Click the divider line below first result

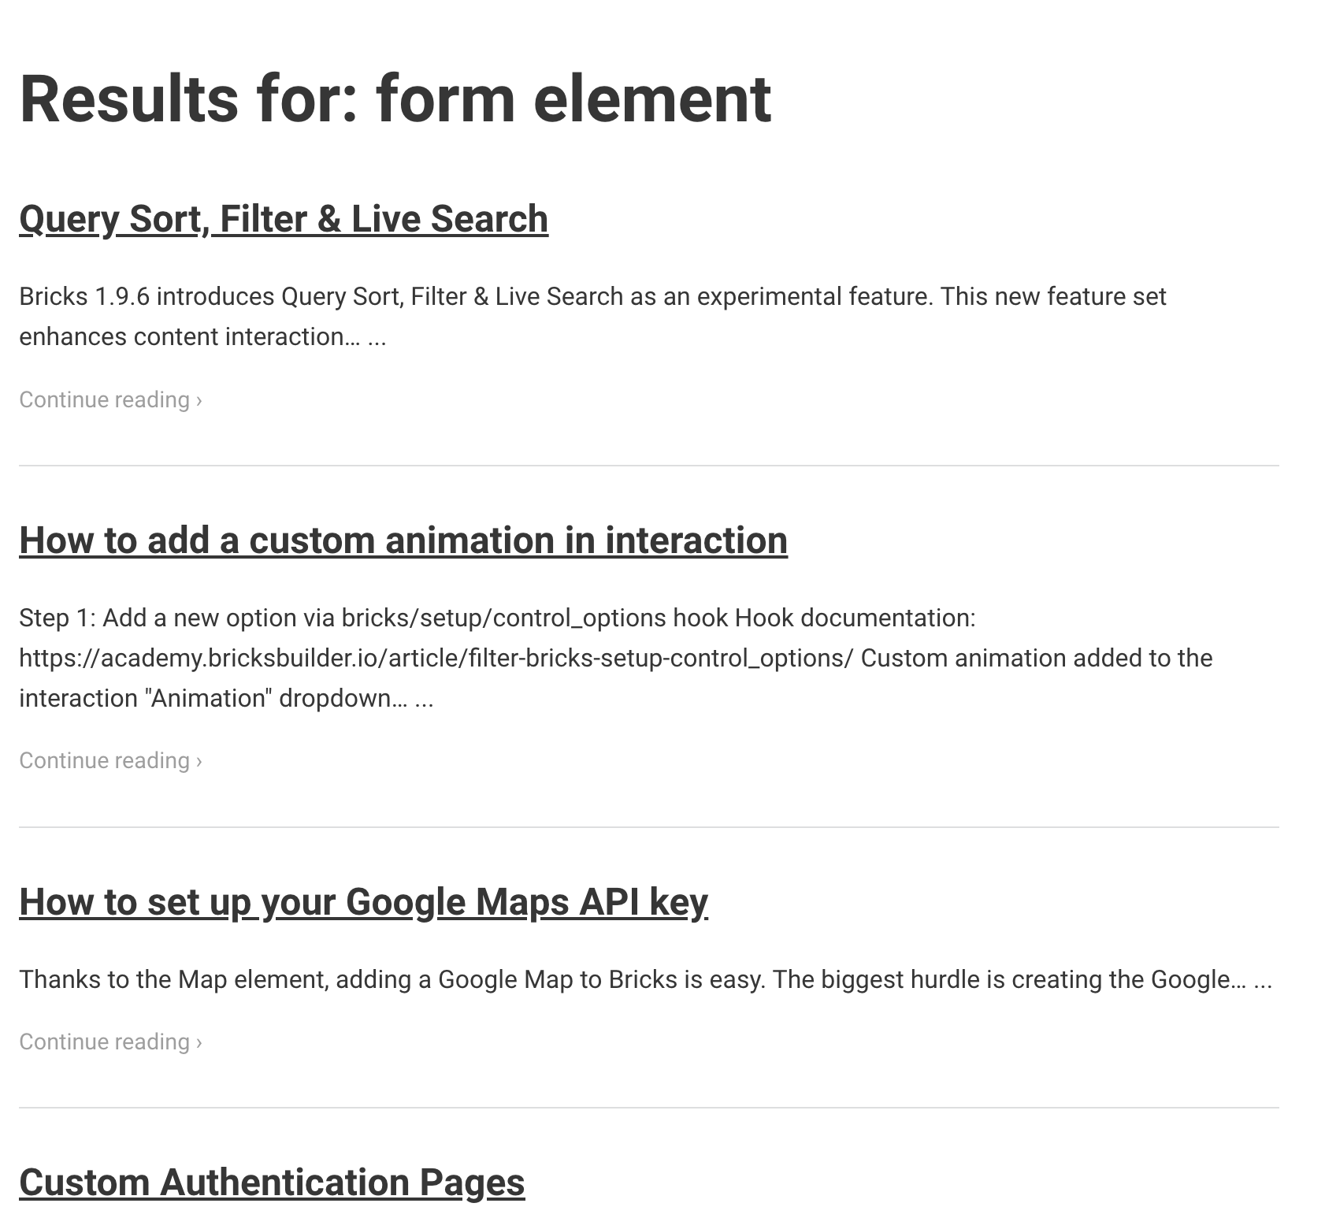tap(649, 466)
